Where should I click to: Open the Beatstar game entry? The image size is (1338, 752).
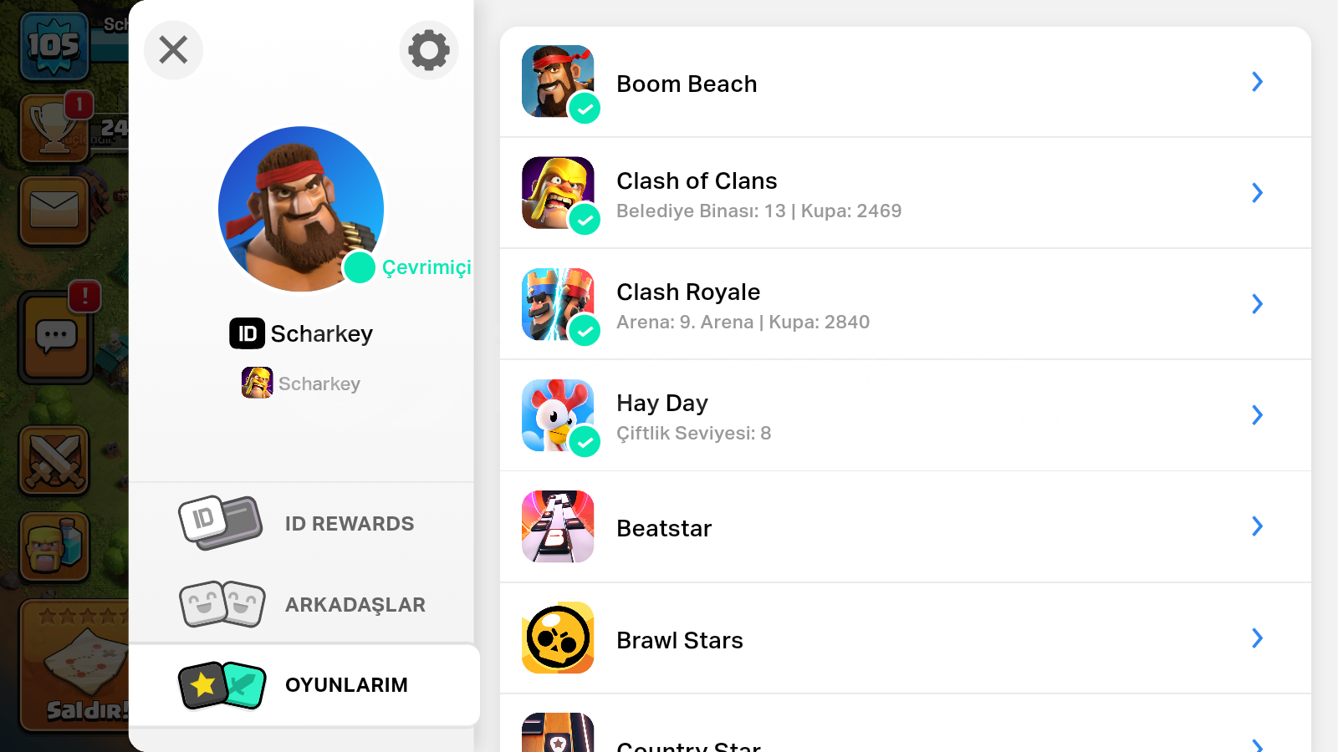[905, 527]
